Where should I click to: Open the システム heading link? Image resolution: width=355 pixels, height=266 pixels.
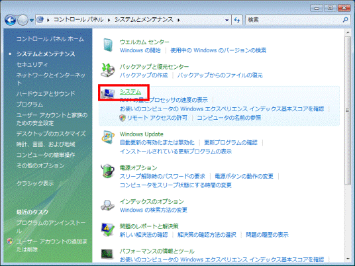click(x=130, y=91)
